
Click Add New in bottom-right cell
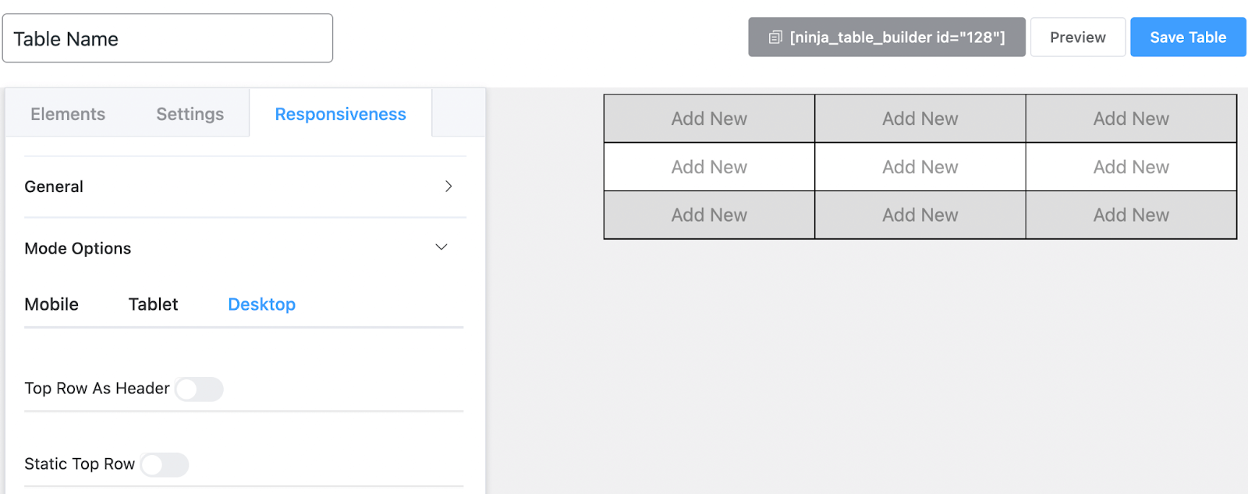pyautogui.click(x=1131, y=215)
